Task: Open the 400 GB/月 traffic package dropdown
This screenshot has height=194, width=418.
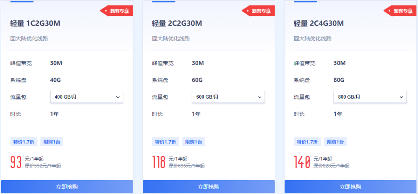Action: [87, 97]
